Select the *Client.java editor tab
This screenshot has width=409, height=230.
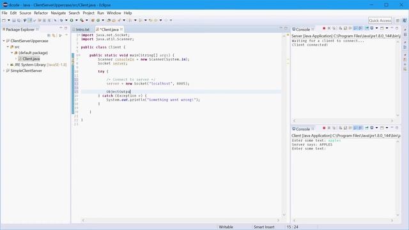[109, 29]
